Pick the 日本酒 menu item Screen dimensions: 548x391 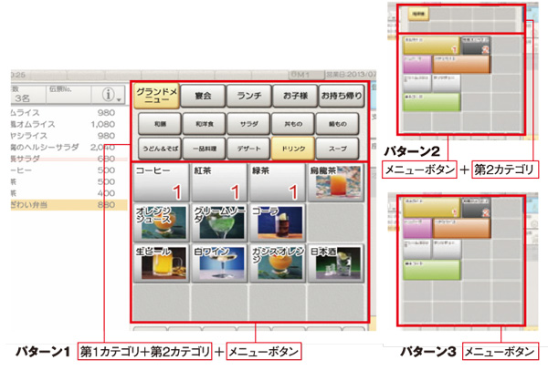[x=335, y=263]
